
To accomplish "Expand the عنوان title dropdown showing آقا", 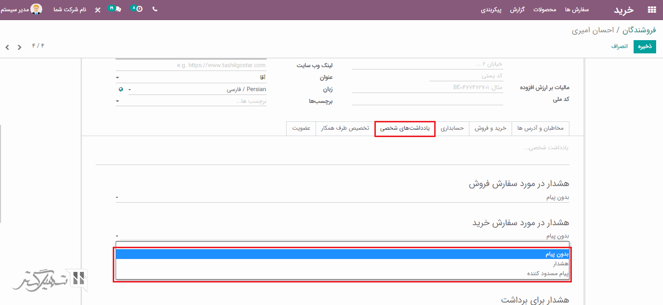I will (x=191, y=77).
